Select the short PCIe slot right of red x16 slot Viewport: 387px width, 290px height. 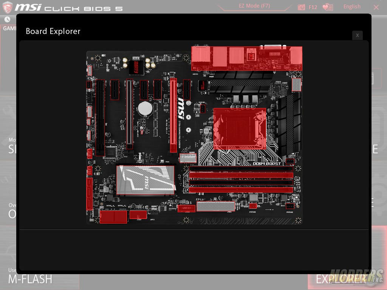187,89
